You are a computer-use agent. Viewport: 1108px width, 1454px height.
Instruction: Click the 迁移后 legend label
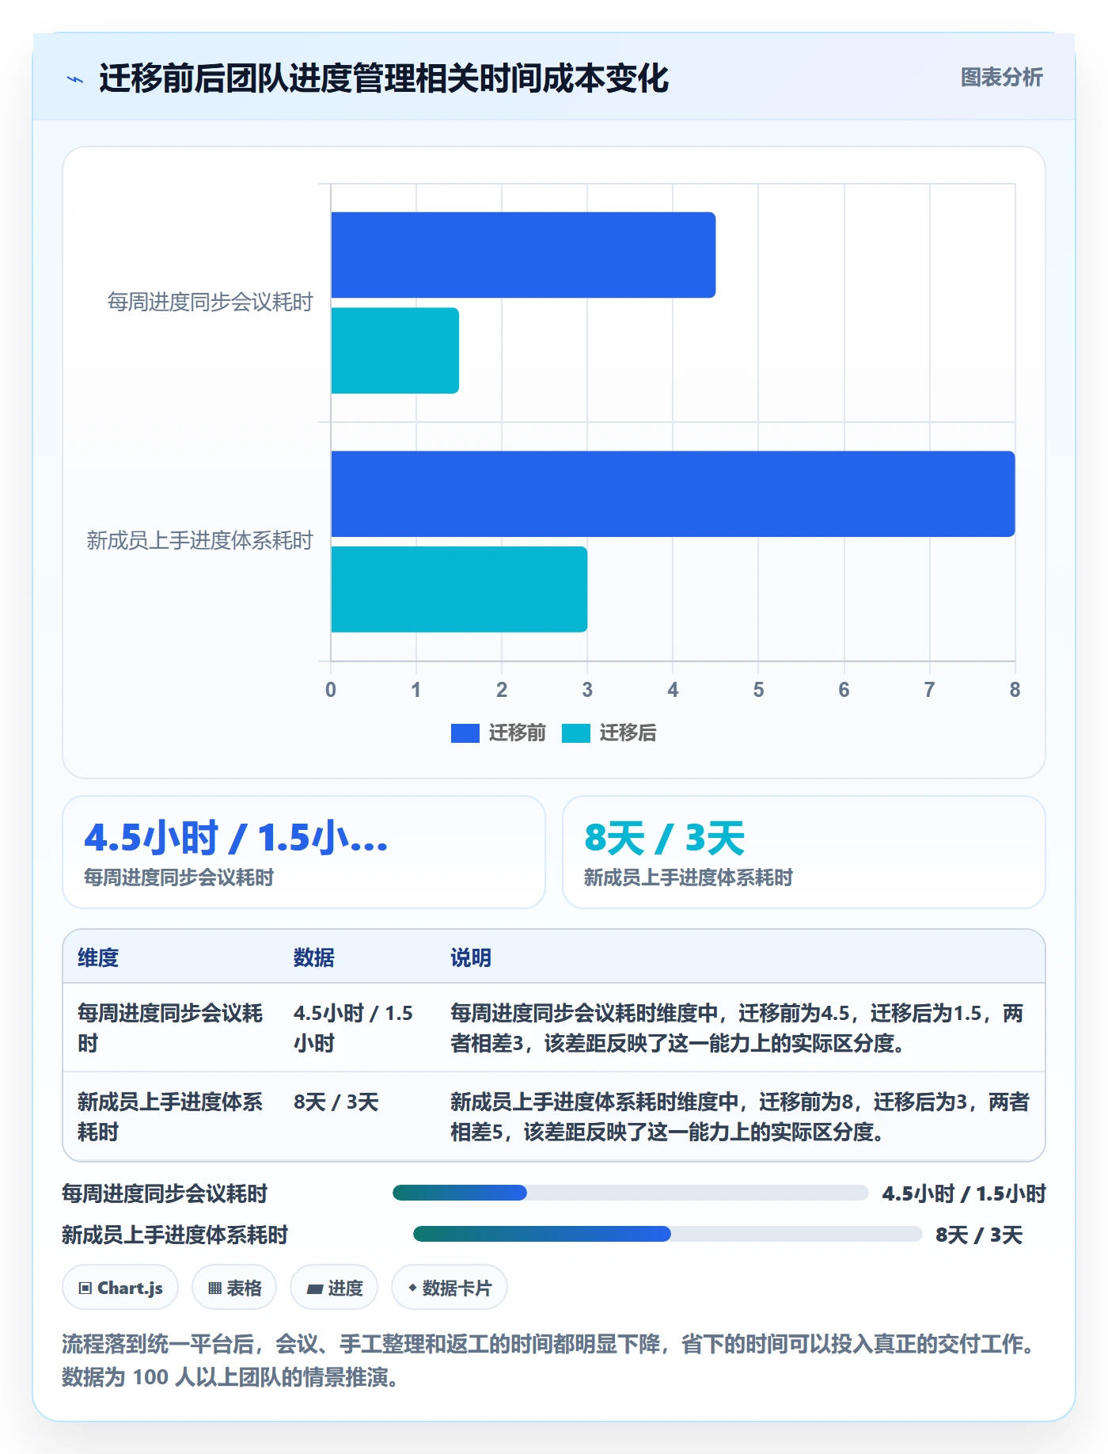coord(628,733)
